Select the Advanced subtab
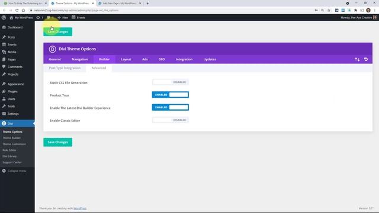The height and width of the screenshot is (213, 379). click(99, 68)
